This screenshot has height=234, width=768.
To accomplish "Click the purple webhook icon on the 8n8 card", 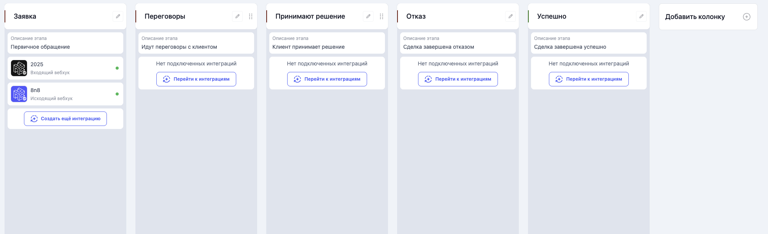I will pos(19,94).
